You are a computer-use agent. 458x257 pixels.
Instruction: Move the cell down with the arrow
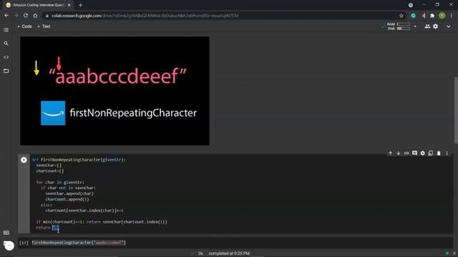point(398,153)
